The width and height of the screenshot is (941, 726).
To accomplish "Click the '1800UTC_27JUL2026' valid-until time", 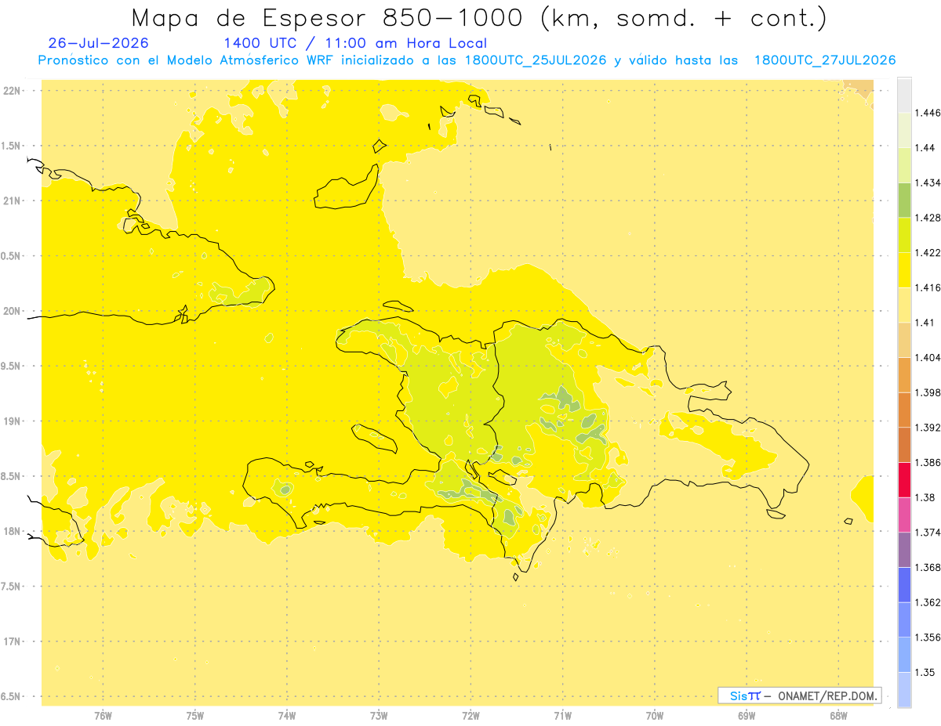I will tap(825, 60).
